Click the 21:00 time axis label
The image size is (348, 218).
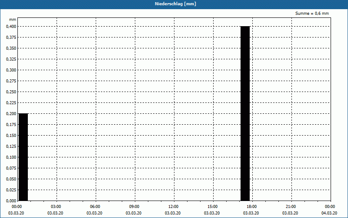(x=291, y=207)
